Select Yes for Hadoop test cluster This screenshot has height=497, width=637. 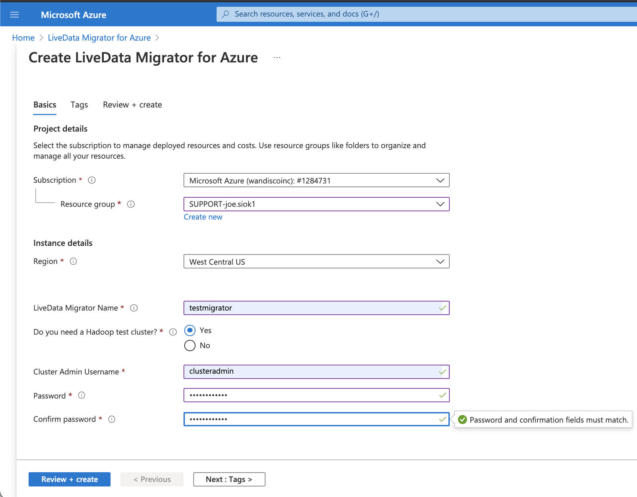click(x=190, y=330)
